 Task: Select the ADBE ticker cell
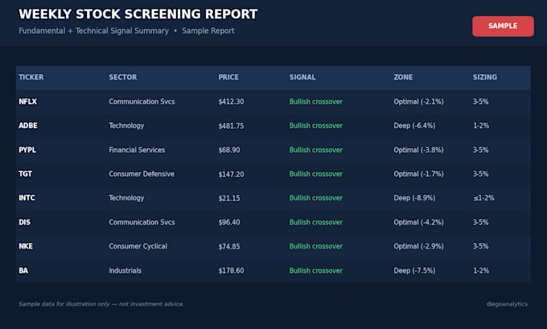pyautogui.click(x=28, y=125)
